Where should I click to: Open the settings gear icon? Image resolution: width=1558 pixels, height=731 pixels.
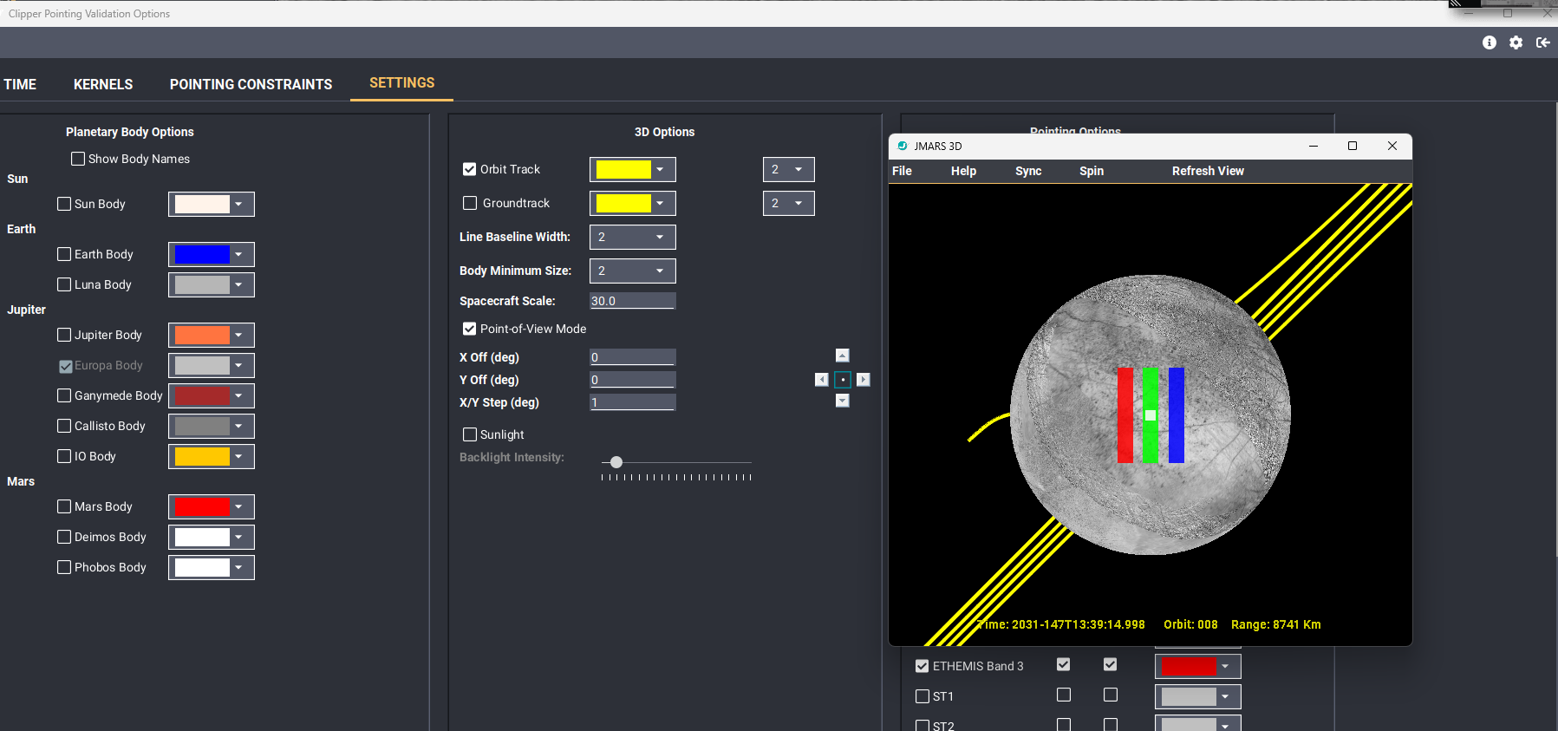coord(1516,42)
